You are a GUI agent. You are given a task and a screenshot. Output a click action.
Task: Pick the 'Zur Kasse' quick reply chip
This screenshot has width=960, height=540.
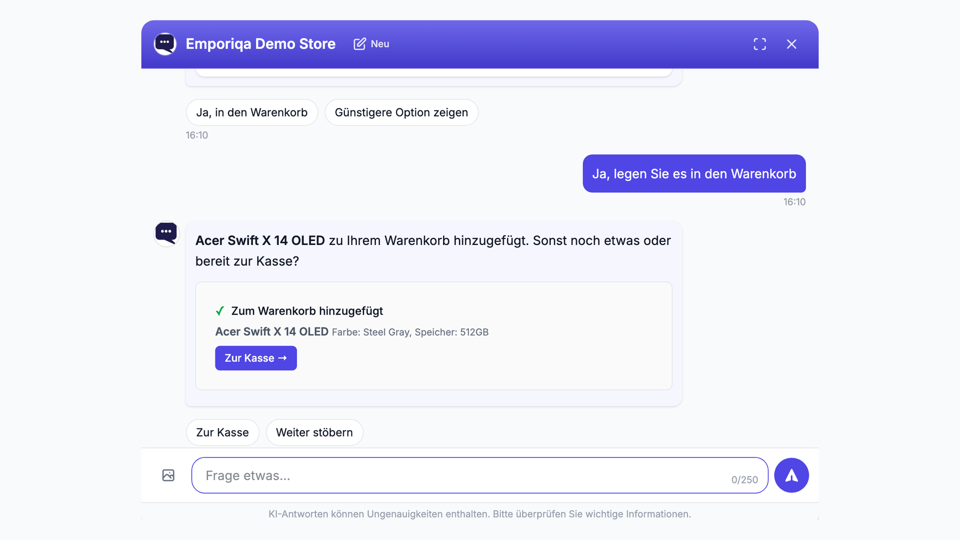pos(222,432)
